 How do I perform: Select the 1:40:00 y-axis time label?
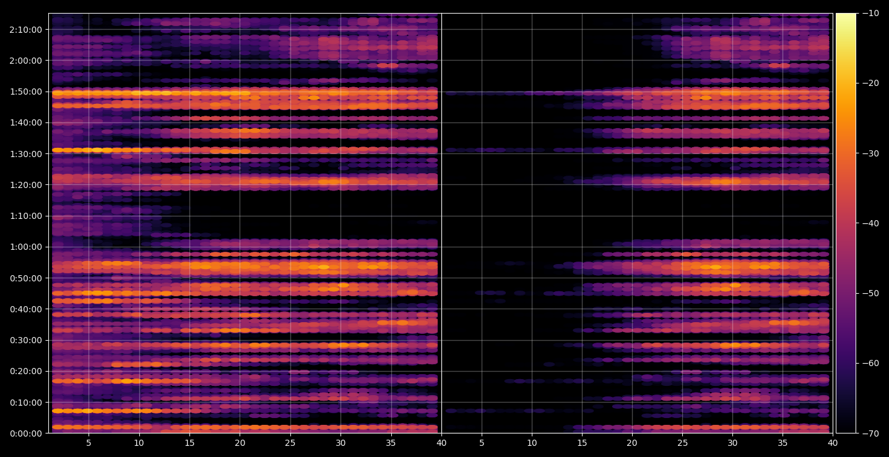click(25, 122)
